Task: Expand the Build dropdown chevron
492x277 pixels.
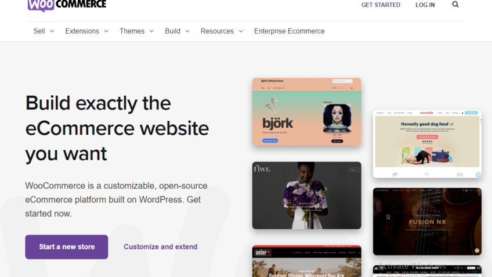Action: [187, 31]
